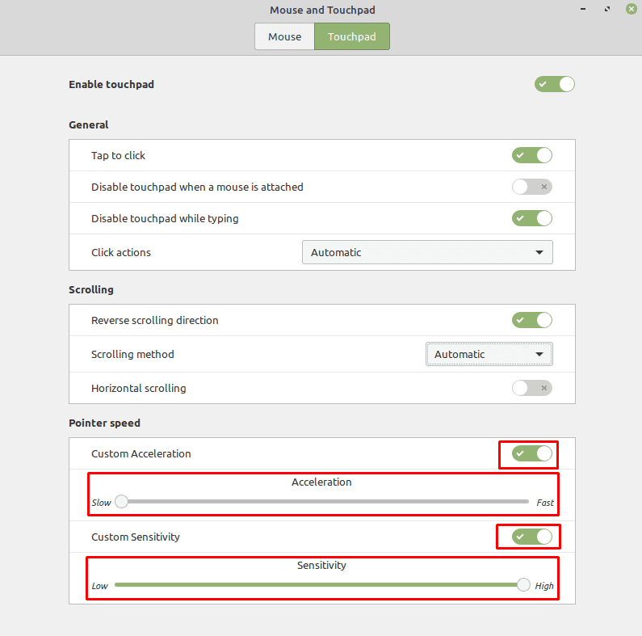Click the Scrolling section heading
Viewport: 642px width, 636px height.
91,290
